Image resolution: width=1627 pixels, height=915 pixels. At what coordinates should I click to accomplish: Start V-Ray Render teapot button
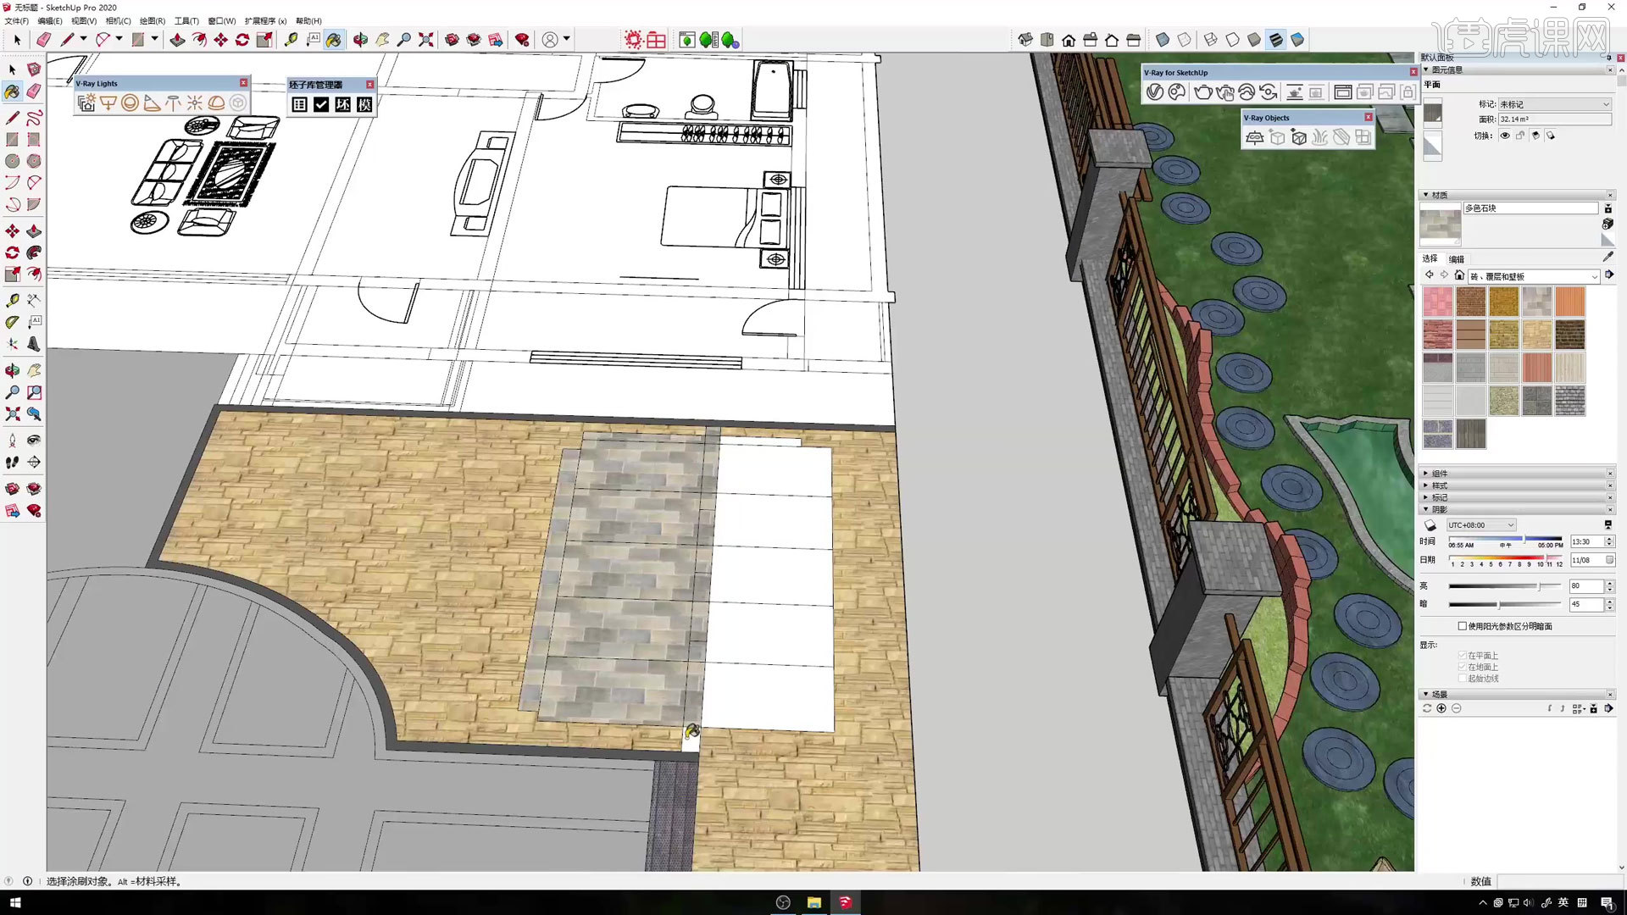point(1203,92)
